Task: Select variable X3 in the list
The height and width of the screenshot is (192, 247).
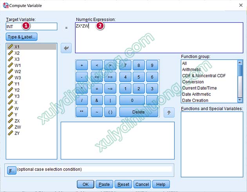Action: (x=31, y=59)
